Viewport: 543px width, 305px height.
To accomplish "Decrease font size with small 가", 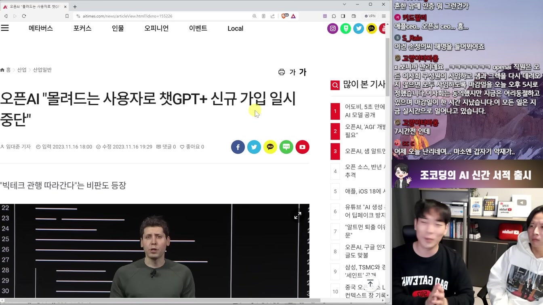I will (293, 72).
